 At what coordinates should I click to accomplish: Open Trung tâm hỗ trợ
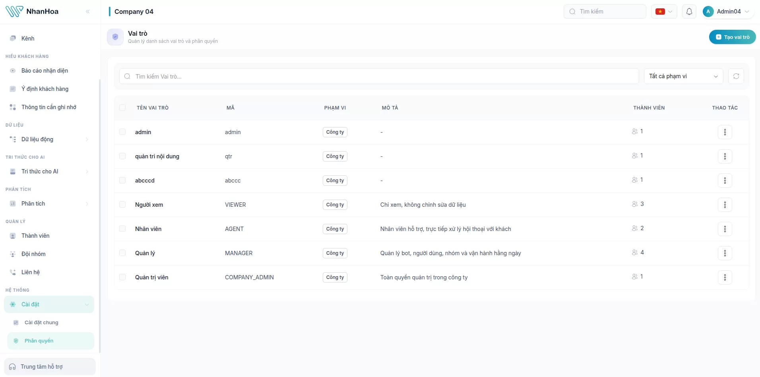coord(50,367)
